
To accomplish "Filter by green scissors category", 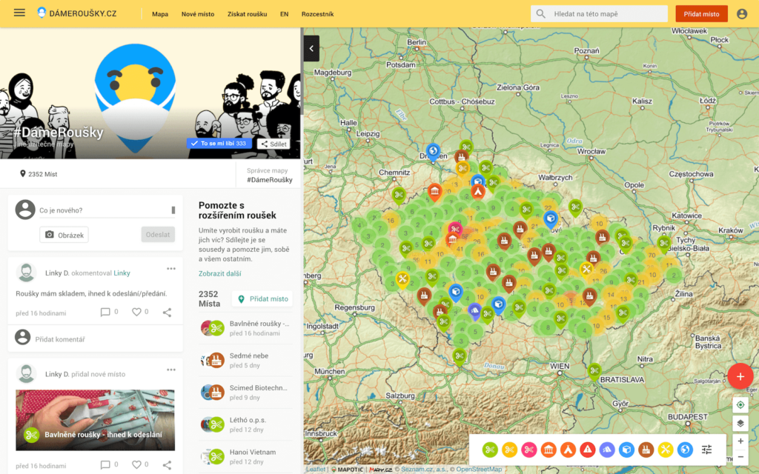I will click(490, 450).
